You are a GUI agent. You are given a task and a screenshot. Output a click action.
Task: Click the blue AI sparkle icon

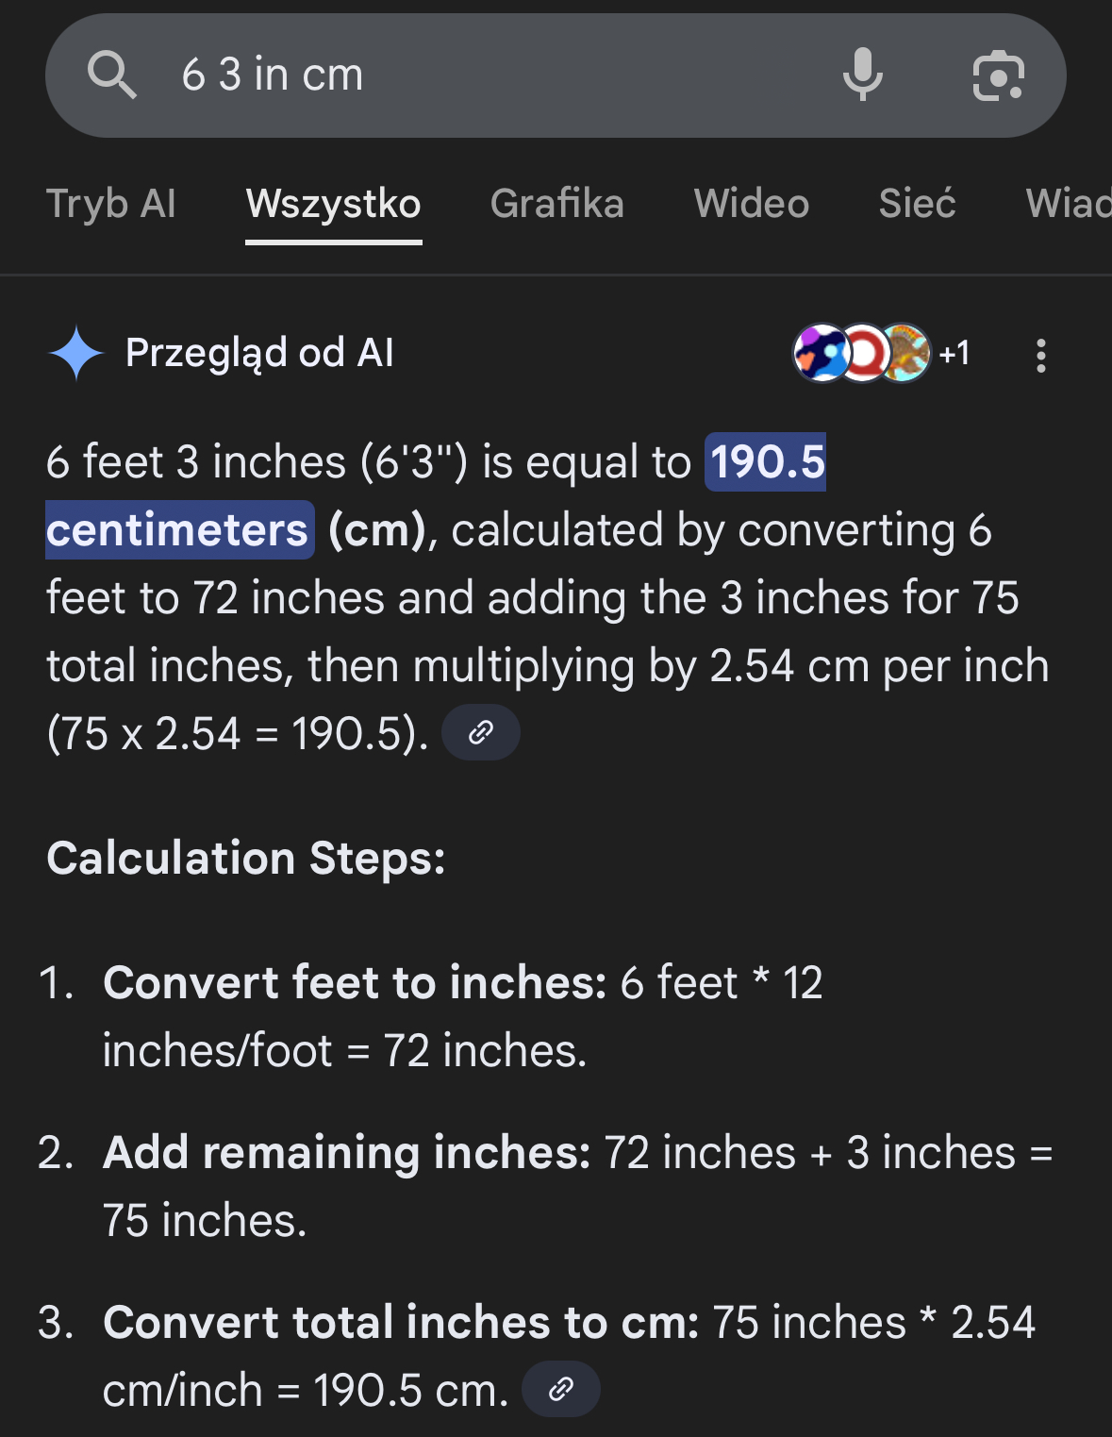pos(76,353)
